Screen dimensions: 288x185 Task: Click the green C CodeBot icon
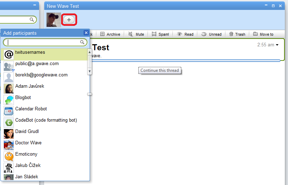click(9, 123)
